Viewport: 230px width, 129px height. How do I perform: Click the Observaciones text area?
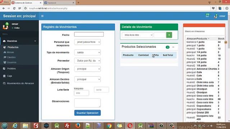[x=87, y=103]
